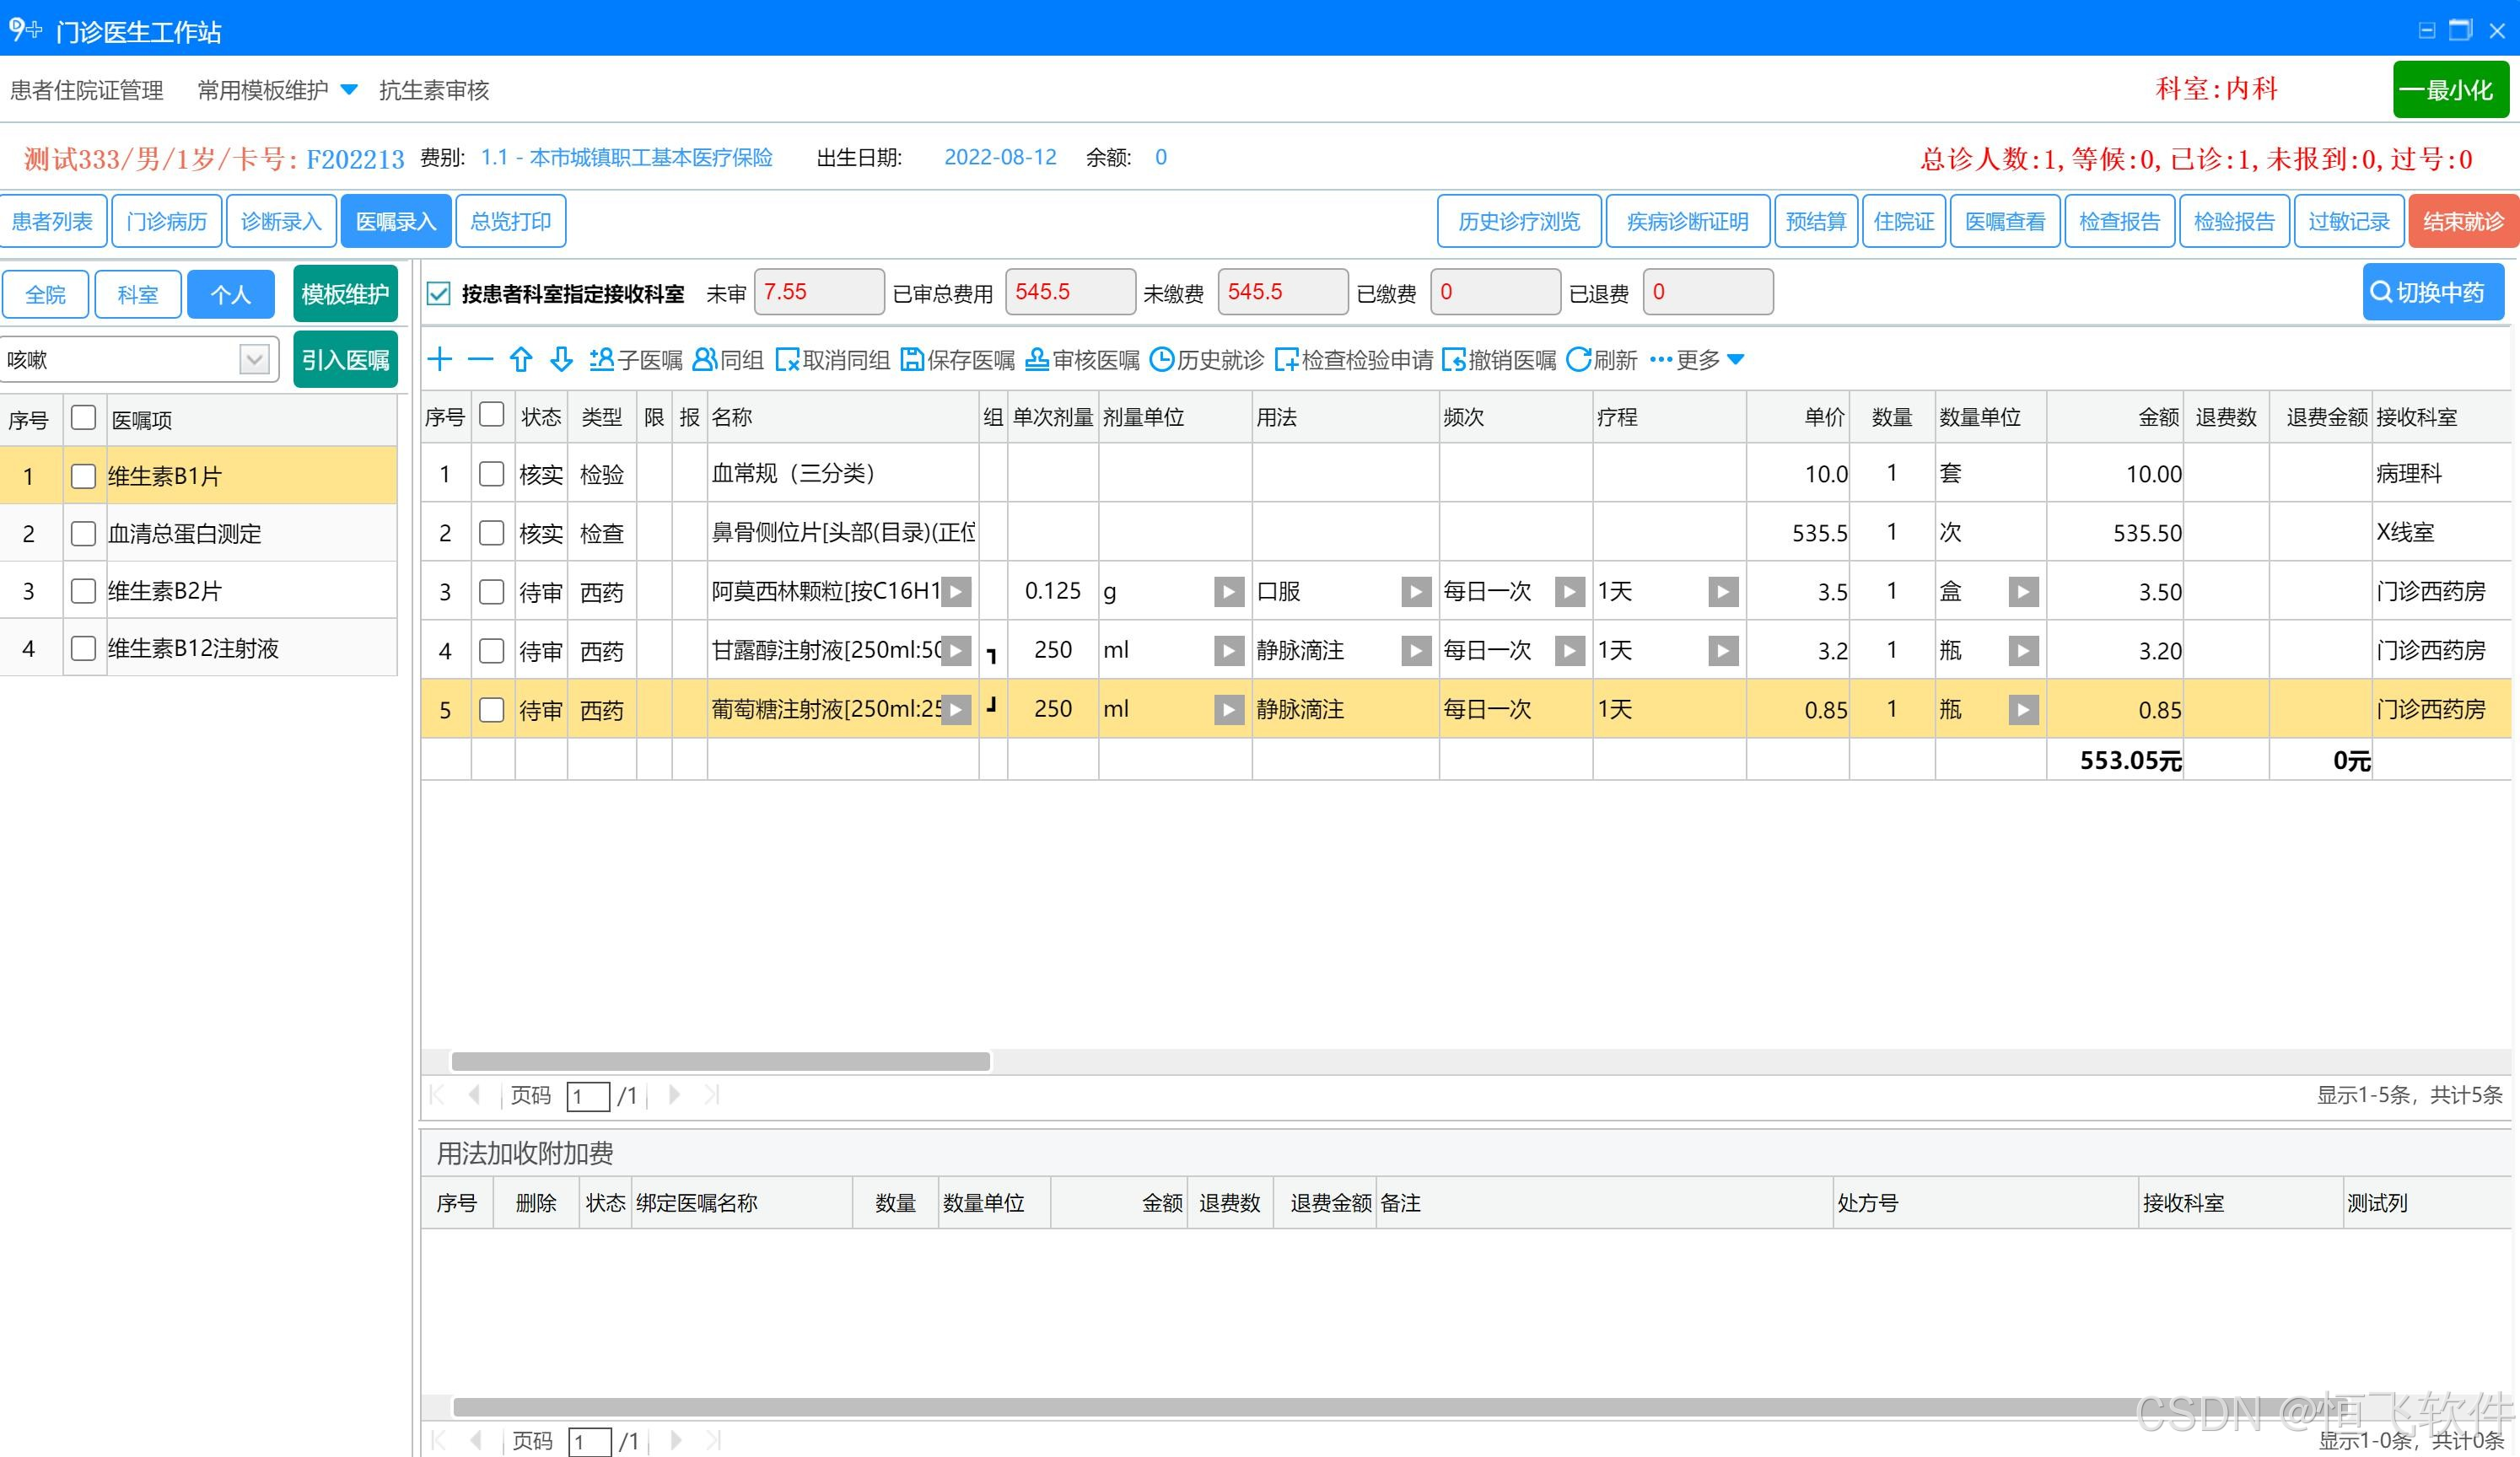
Task: Click the plus icon to add order
Action: [x=440, y=359]
